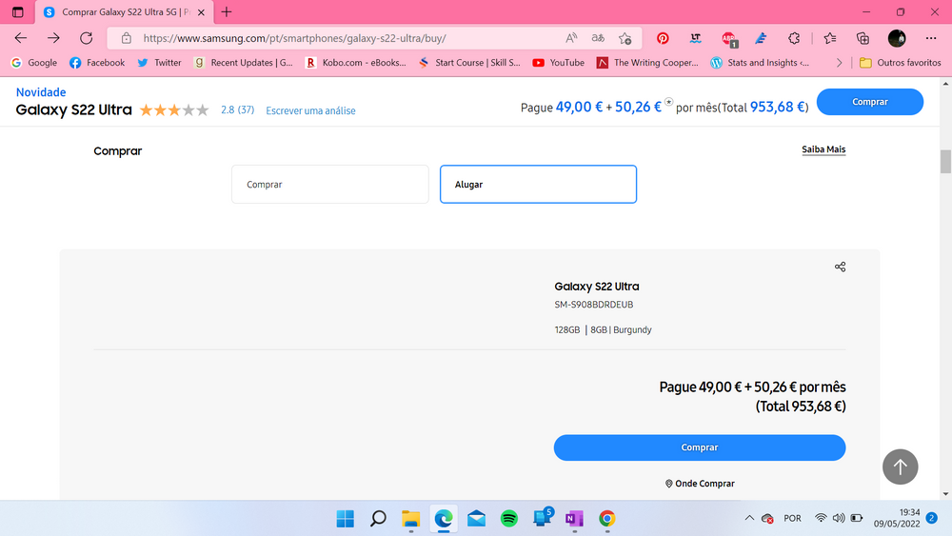Viewport: 952px width, 536px height.
Task: Open YouTube bookmark
Action: (x=558, y=63)
